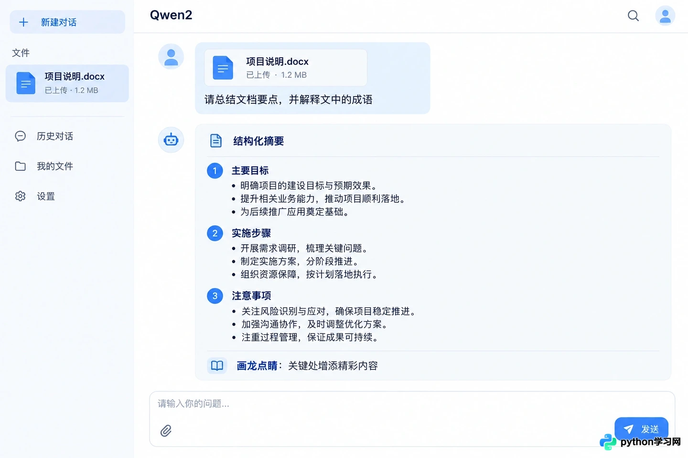
Task: Click the 实施步骤 section heading
Action: (x=251, y=233)
